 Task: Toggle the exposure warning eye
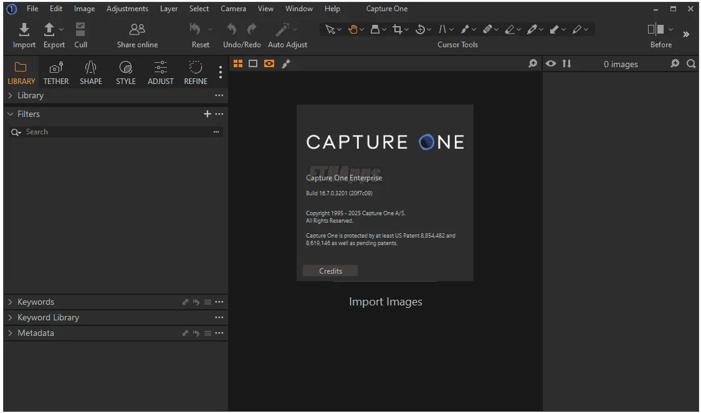pyautogui.click(x=551, y=63)
